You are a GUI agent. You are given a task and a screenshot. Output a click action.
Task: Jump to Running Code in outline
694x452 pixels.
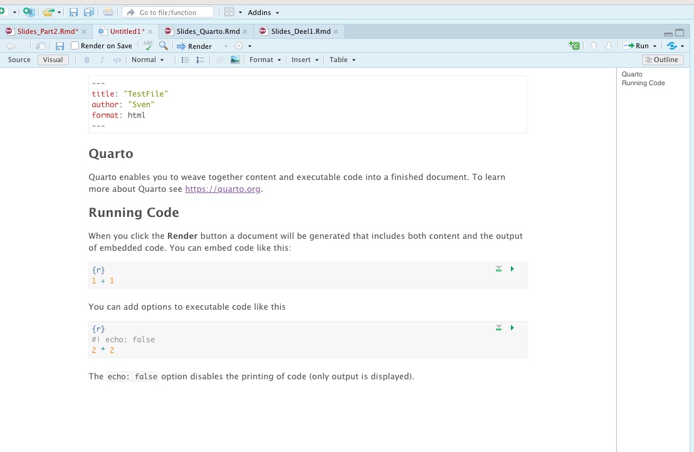tap(643, 83)
